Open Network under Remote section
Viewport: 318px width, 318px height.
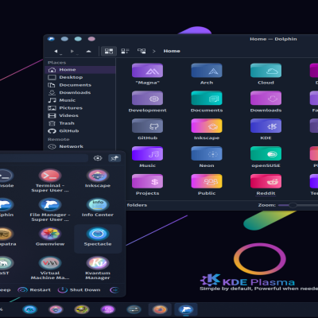point(80,146)
